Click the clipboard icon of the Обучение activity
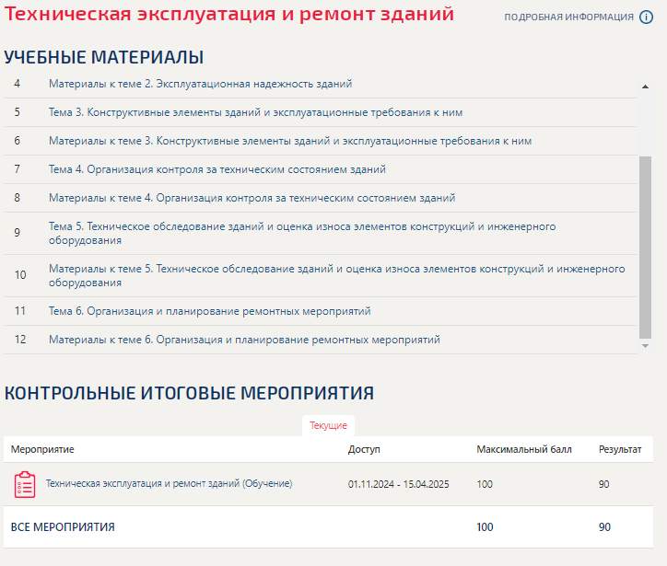Screen dimensions: 667x566 tap(25, 484)
